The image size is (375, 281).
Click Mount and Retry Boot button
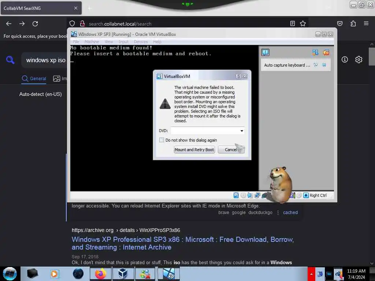(x=194, y=150)
